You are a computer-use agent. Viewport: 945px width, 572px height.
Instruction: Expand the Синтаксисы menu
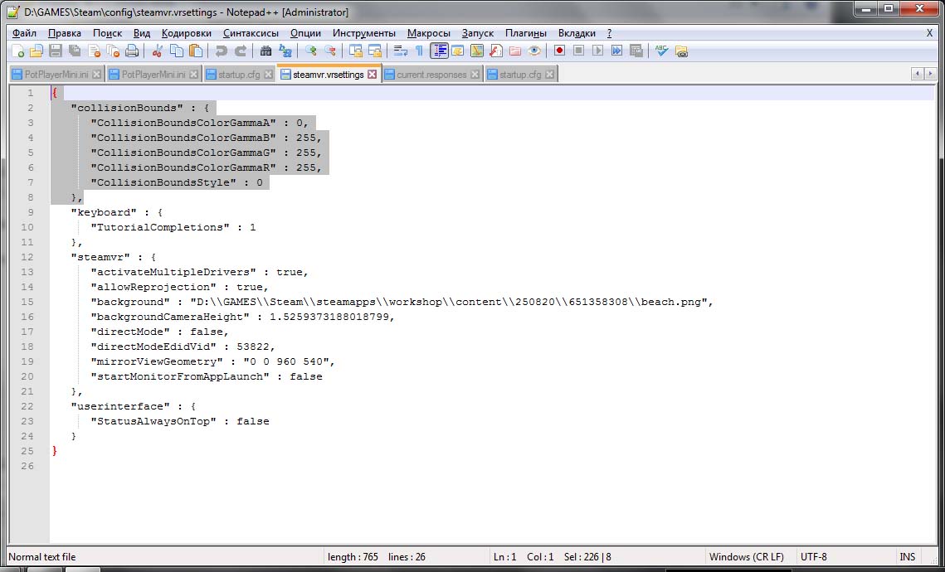251,33
